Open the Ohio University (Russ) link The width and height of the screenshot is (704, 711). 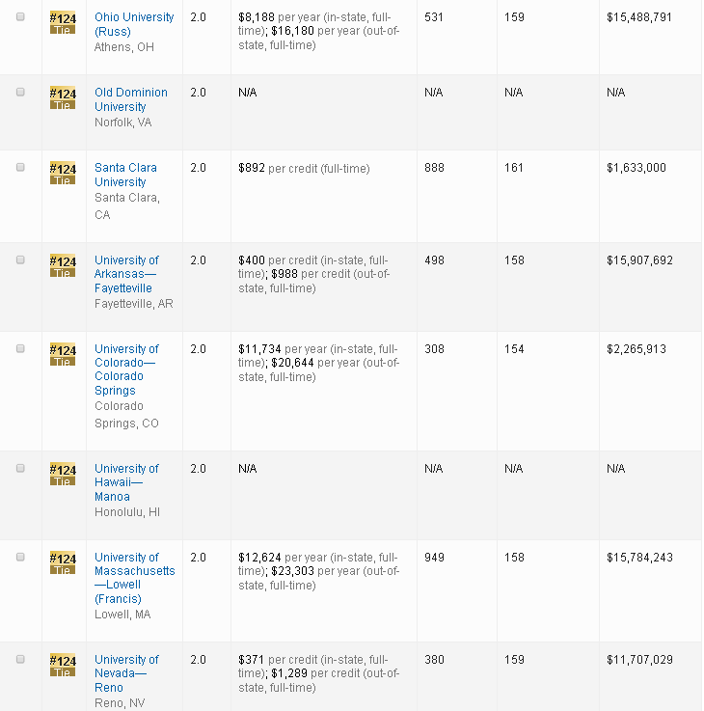click(x=134, y=24)
